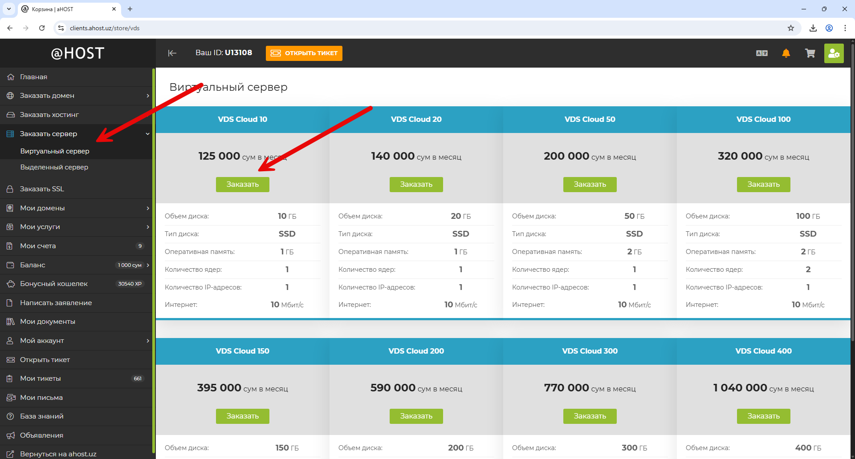
Task: Click the ticket icon beside Открыть тикет in sidebar
Action: point(10,360)
